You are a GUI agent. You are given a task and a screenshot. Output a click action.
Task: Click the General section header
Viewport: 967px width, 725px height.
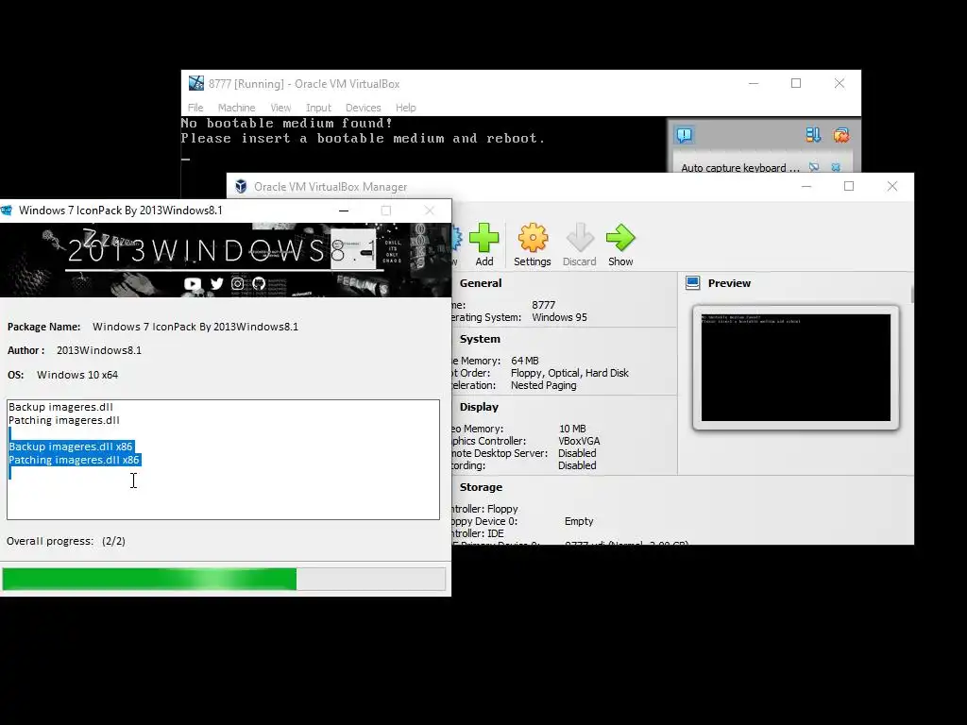(x=481, y=283)
